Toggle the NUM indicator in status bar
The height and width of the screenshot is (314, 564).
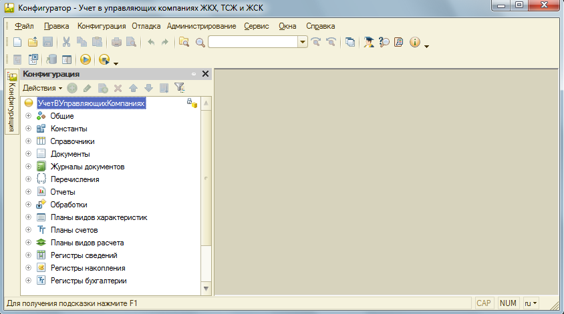[x=508, y=303]
